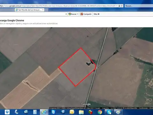
Task: Switch to Internet Explorer in taskbar
Action: (x=44, y=112)
